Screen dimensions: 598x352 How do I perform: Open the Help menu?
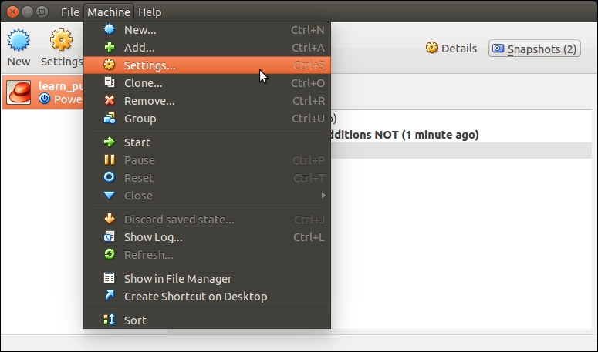(x=150, y=12)
